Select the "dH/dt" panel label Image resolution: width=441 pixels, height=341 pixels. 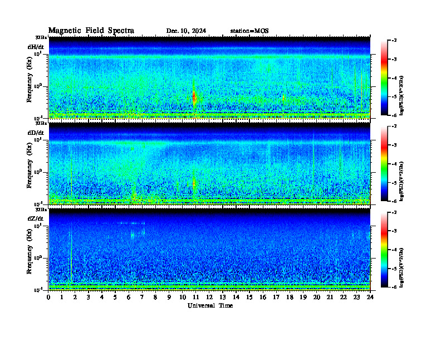pyautogui.click(x=36, y=47)
